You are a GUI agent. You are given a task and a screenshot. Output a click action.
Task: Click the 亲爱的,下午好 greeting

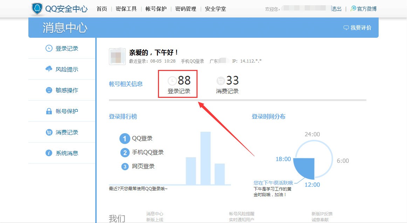tap(154, 52)
